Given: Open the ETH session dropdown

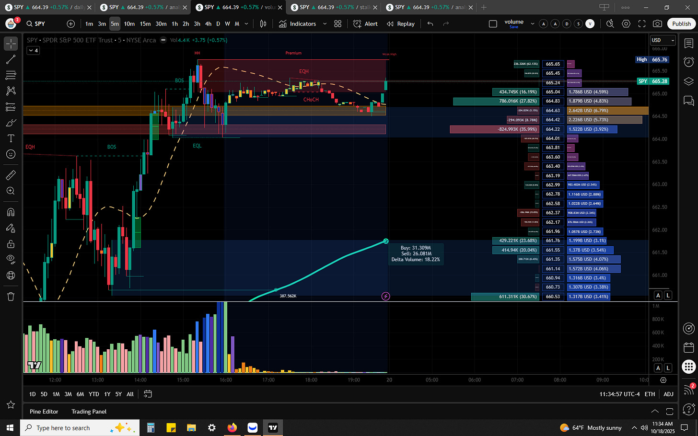Looking at the screenshot, I should click(x=650, y=394).
